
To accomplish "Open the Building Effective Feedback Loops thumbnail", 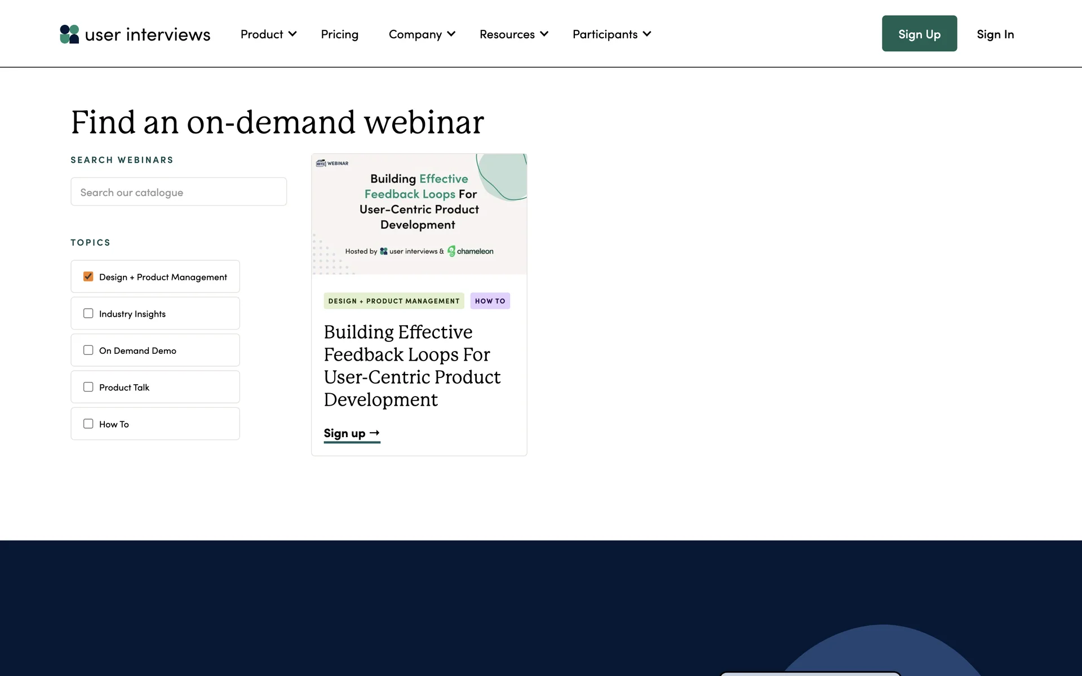I will (x=419, y=214).
